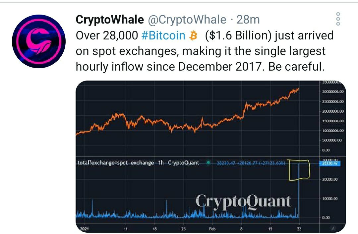Click the orange price line peak
358x234 pixels.
298,89
